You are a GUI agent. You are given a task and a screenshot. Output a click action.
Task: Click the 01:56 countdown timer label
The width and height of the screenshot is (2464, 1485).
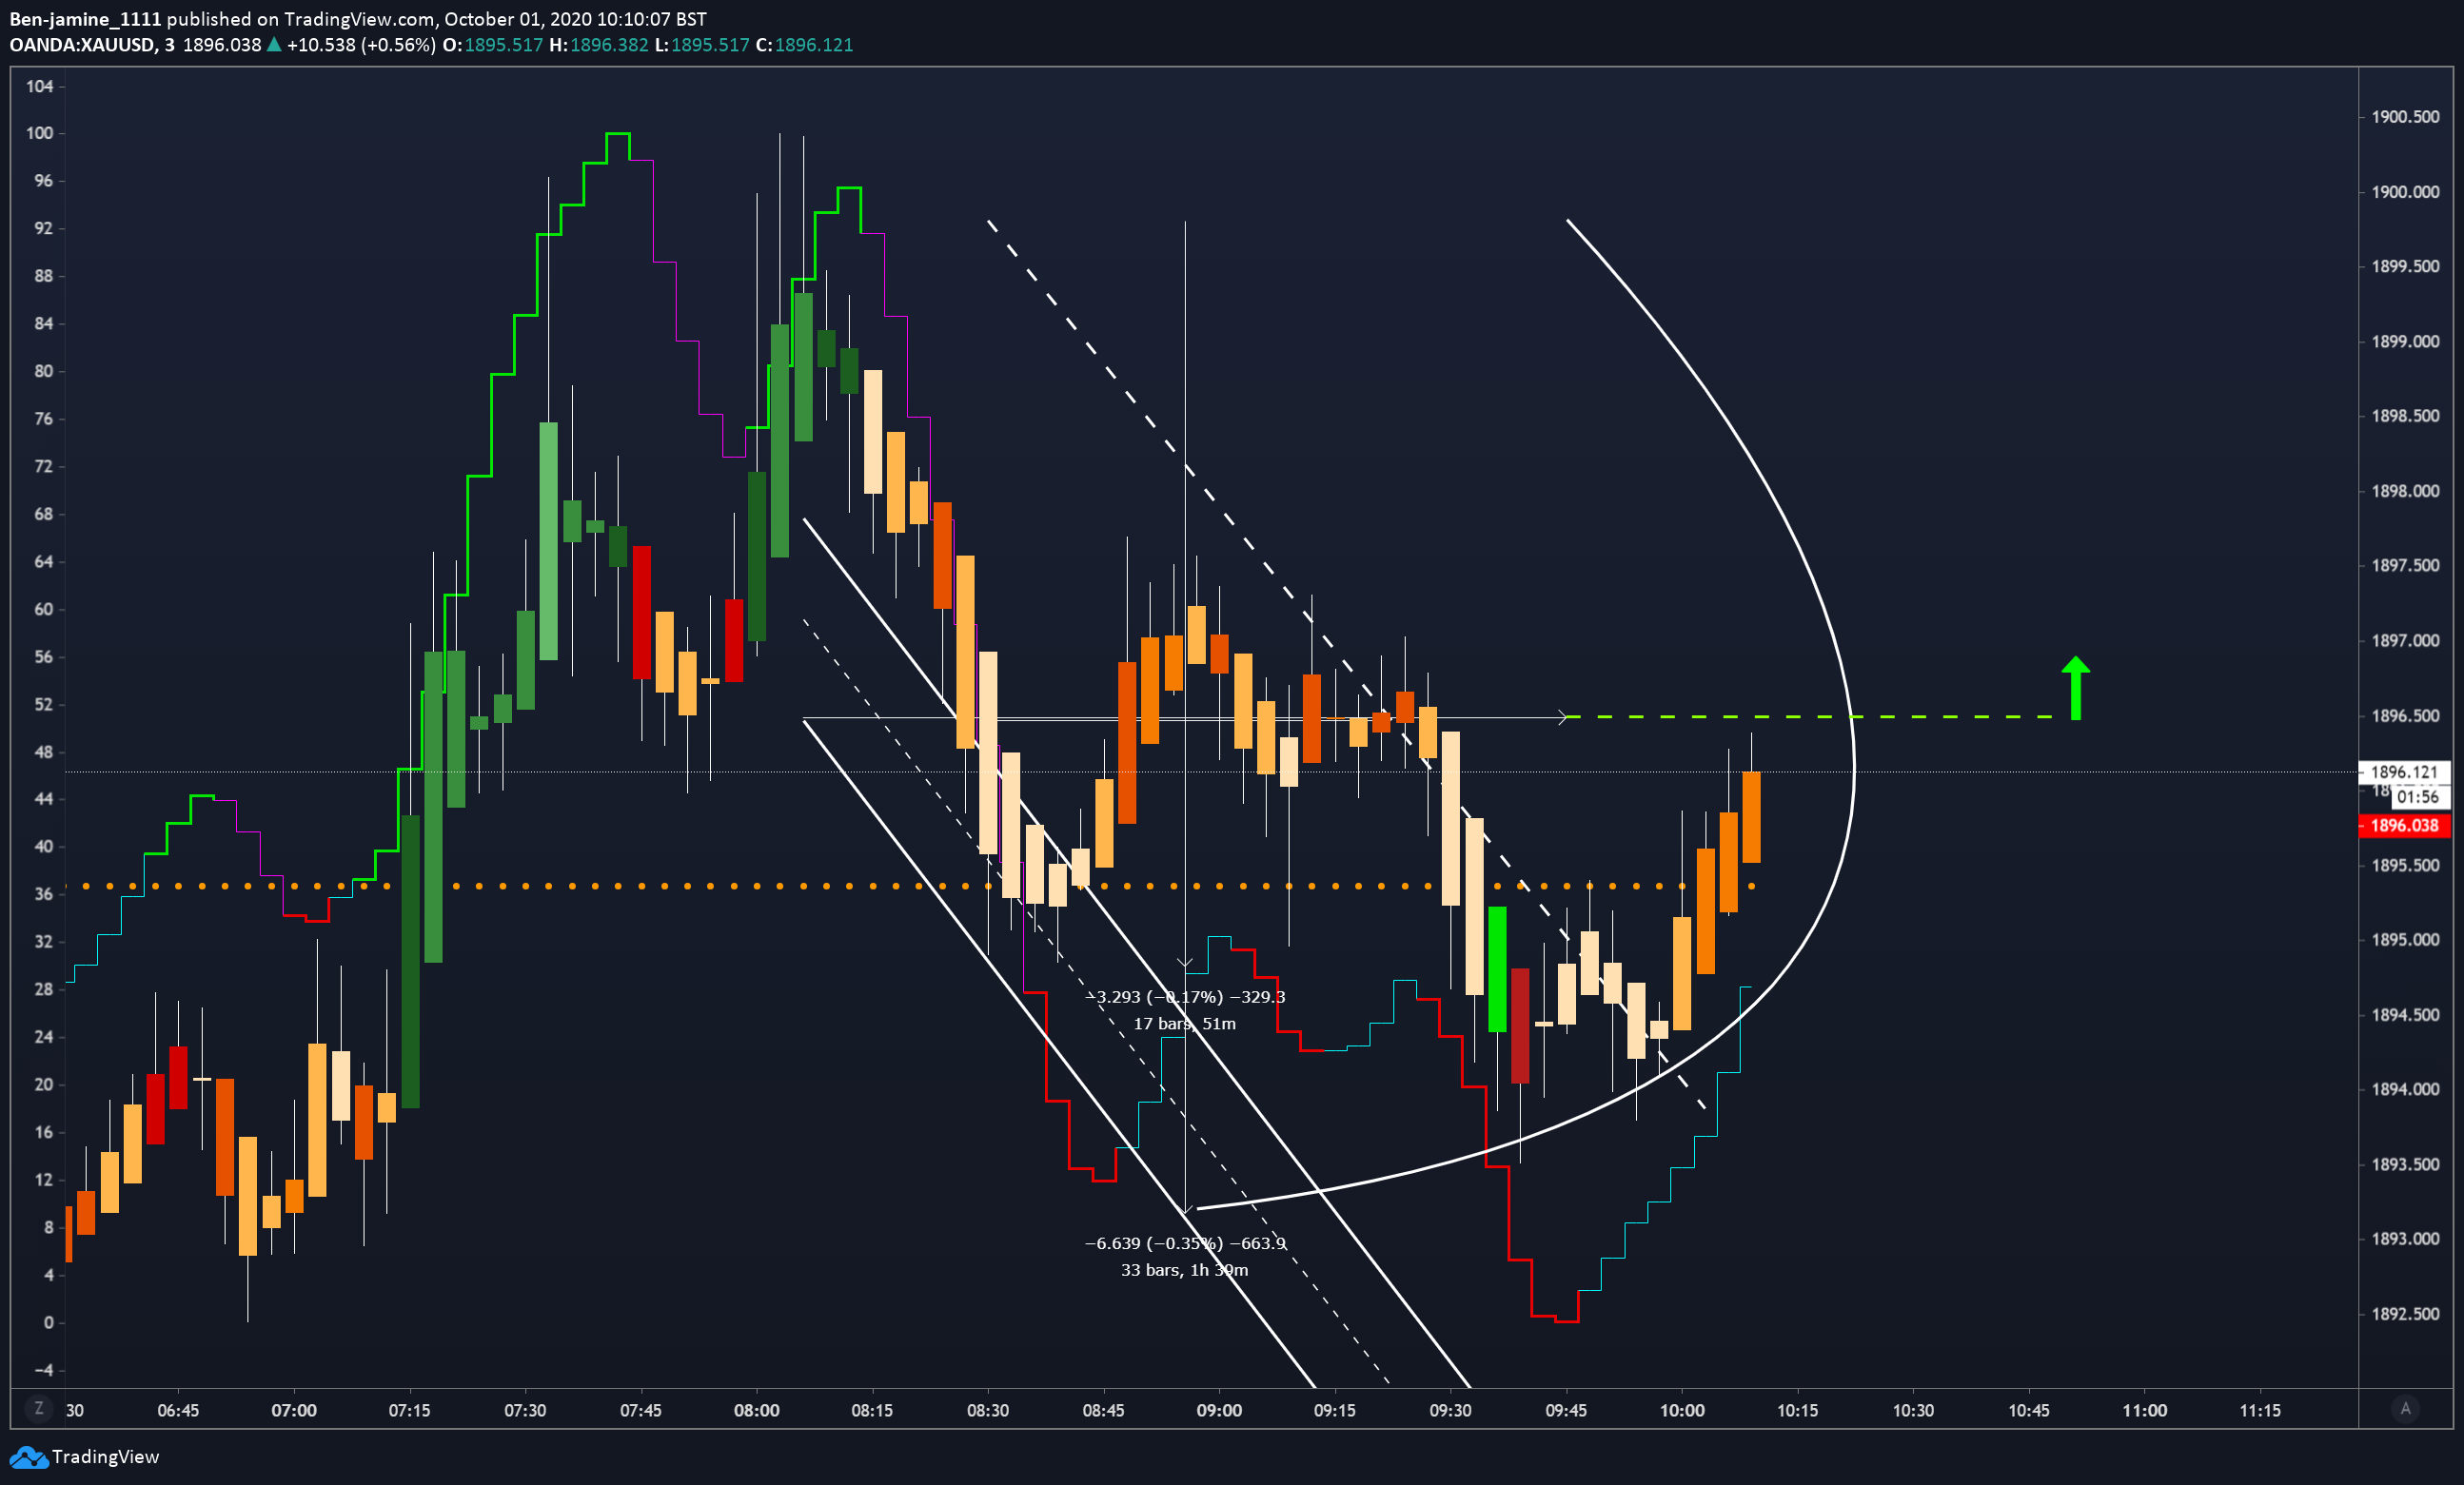click(2418, 796)
